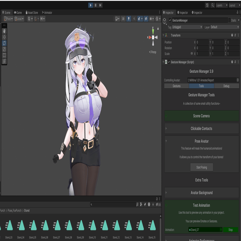Toggle hidden objects visibility

point(146,19)
